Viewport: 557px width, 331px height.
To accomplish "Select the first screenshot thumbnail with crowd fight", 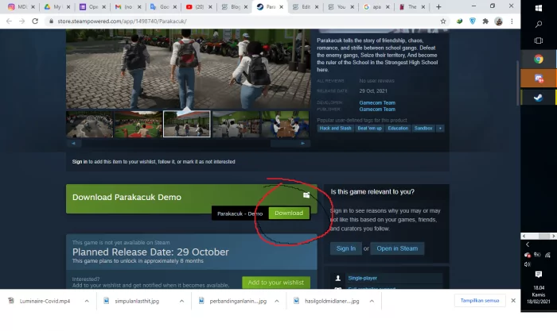I will 89,124.
